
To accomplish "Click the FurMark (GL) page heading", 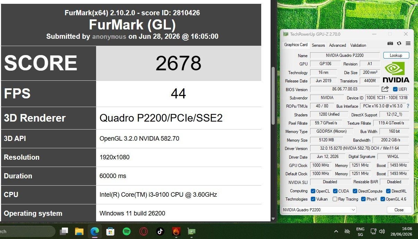I will pos(132,25).
